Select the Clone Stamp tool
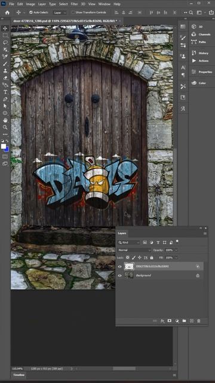This screenshot has width=215, height=383. [5, 71]
